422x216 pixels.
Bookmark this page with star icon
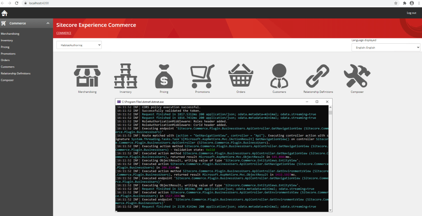coord(396,3)
